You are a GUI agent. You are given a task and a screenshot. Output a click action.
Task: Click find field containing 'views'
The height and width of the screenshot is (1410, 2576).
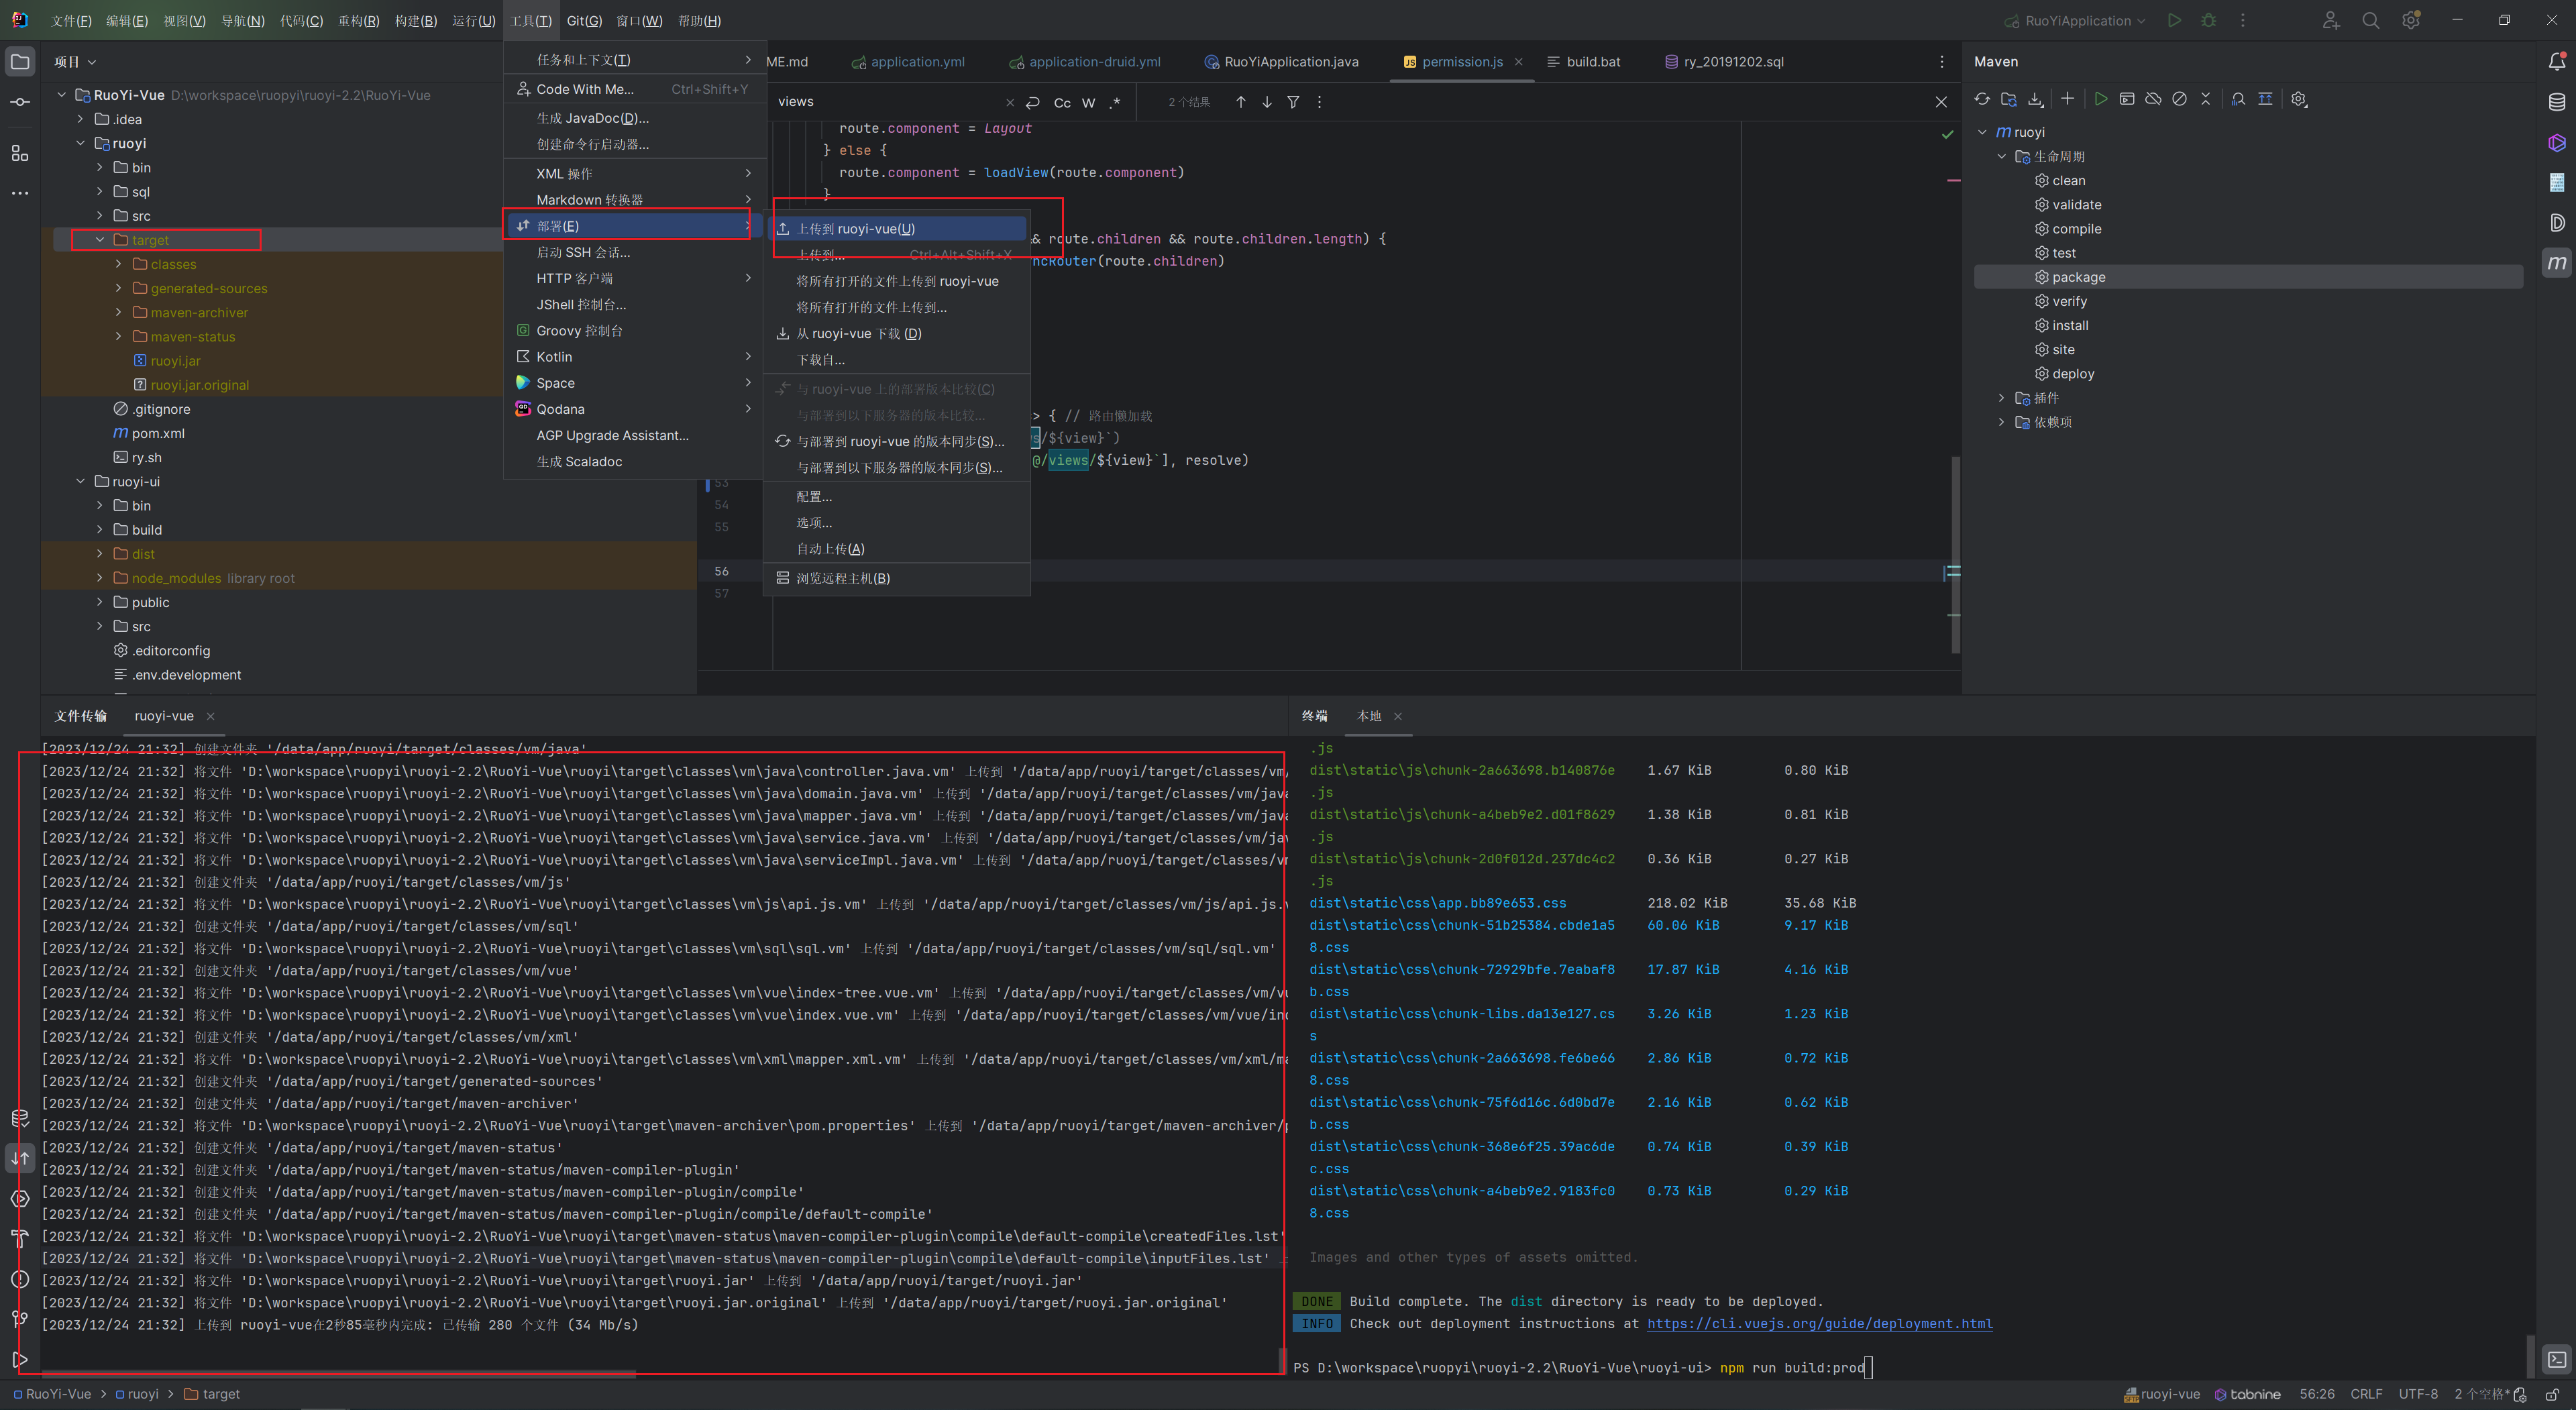coord(887,102)
